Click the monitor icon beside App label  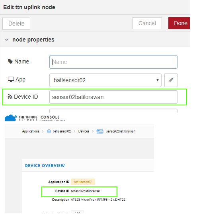(x=11, y=79)
